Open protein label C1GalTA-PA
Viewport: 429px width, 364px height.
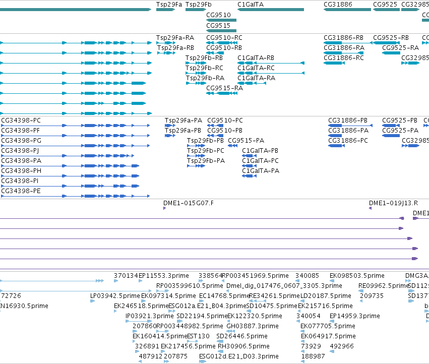tap(261, 171)
